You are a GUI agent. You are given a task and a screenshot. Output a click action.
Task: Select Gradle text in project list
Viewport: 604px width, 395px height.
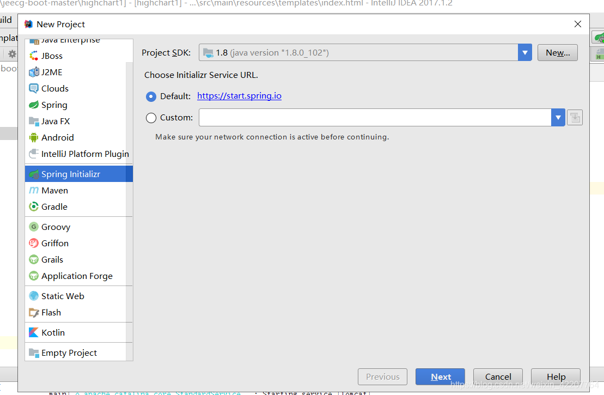pyautogui.click(x=54, y=206)
